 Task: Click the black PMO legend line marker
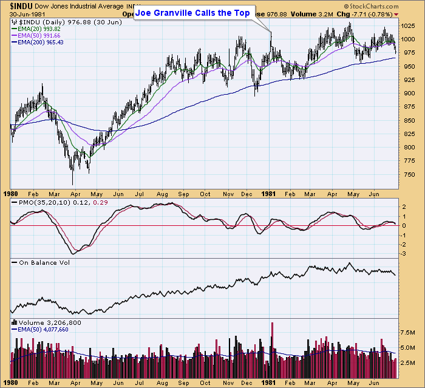tap(15, 202)
